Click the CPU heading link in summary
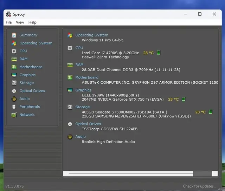 coord(79,48)
